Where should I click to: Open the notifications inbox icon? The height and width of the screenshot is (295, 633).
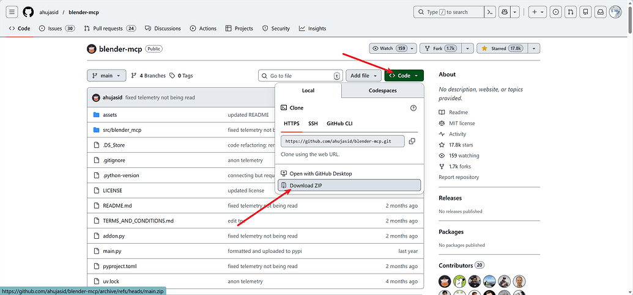(x=601, y=12)
